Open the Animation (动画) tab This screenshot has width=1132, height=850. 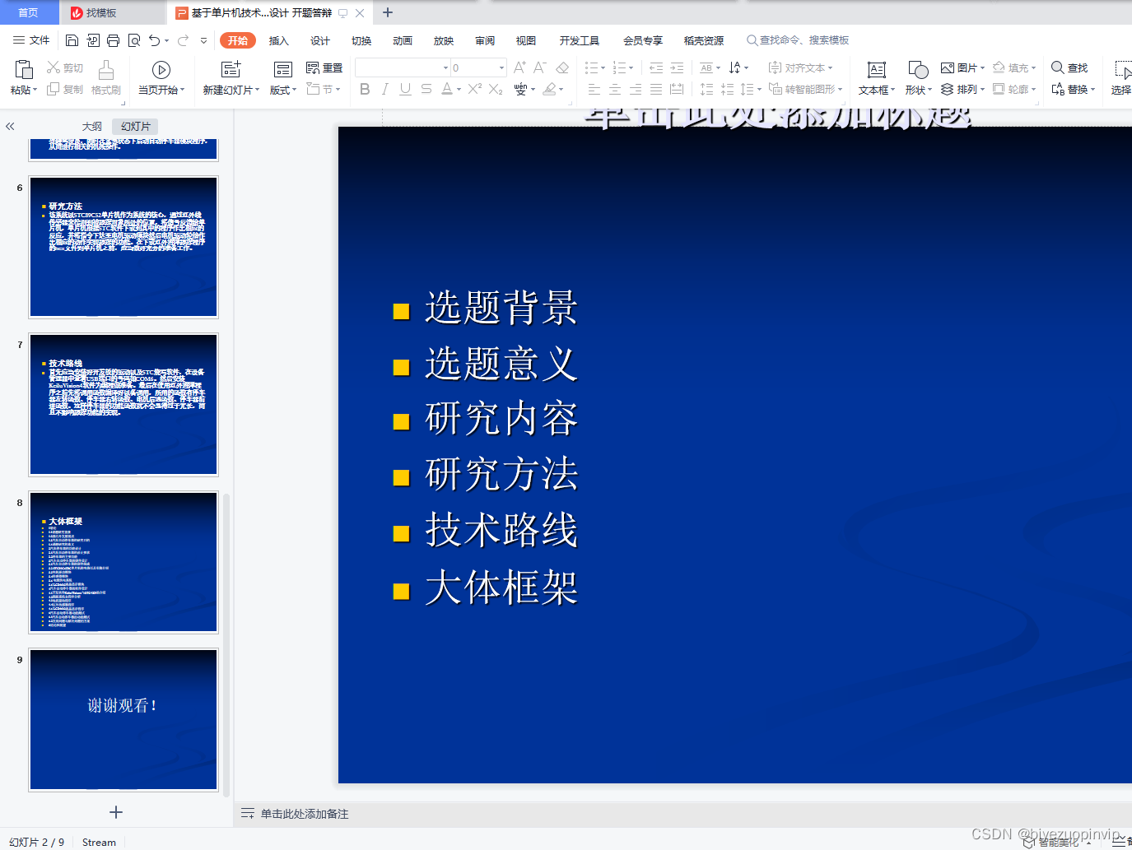(x=403, y=40)
